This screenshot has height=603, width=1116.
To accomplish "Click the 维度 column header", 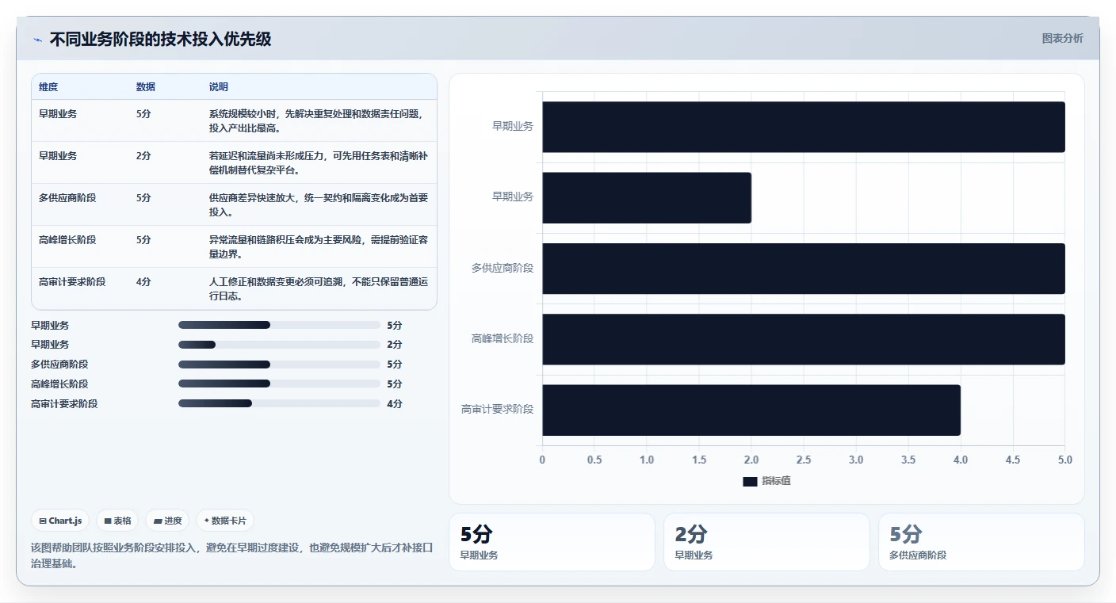I will [48, 87].
